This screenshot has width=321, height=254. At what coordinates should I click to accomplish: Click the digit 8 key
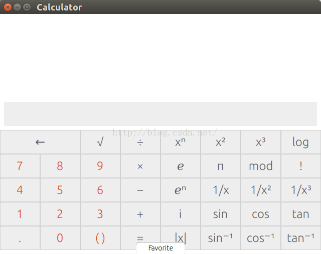click(60, 166)
